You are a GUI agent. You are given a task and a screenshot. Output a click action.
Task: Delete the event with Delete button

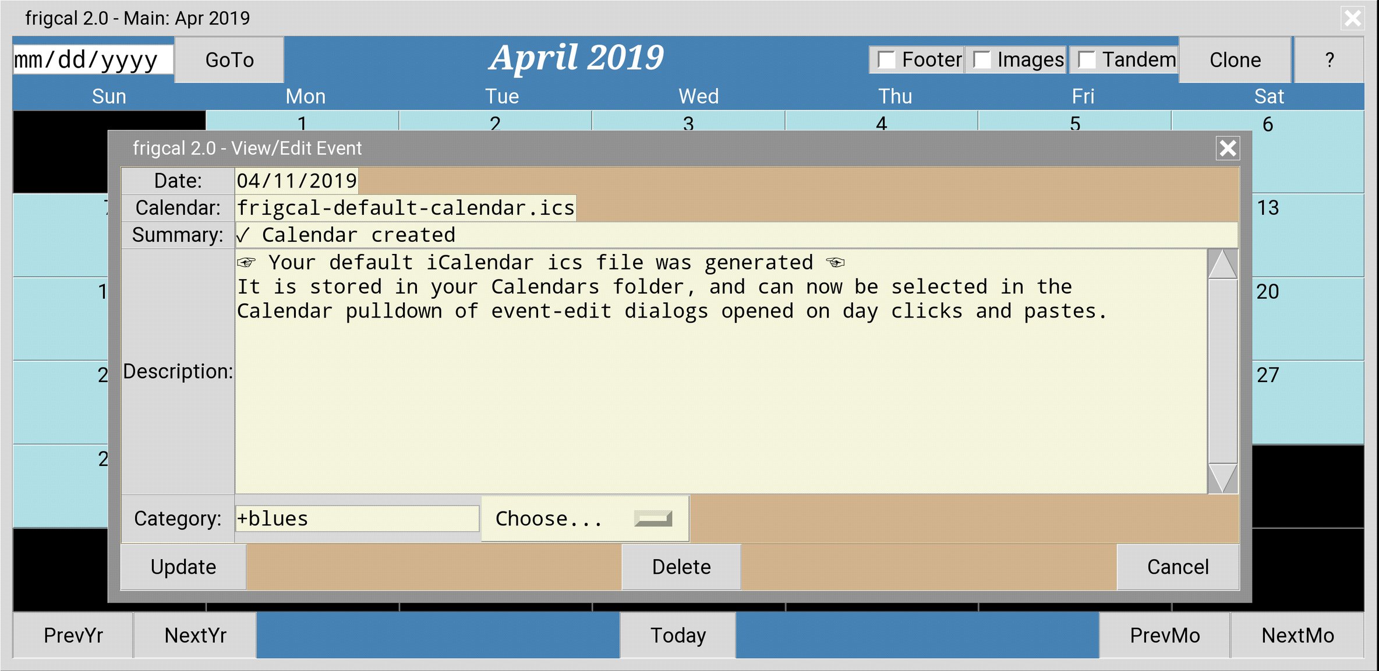681,567
